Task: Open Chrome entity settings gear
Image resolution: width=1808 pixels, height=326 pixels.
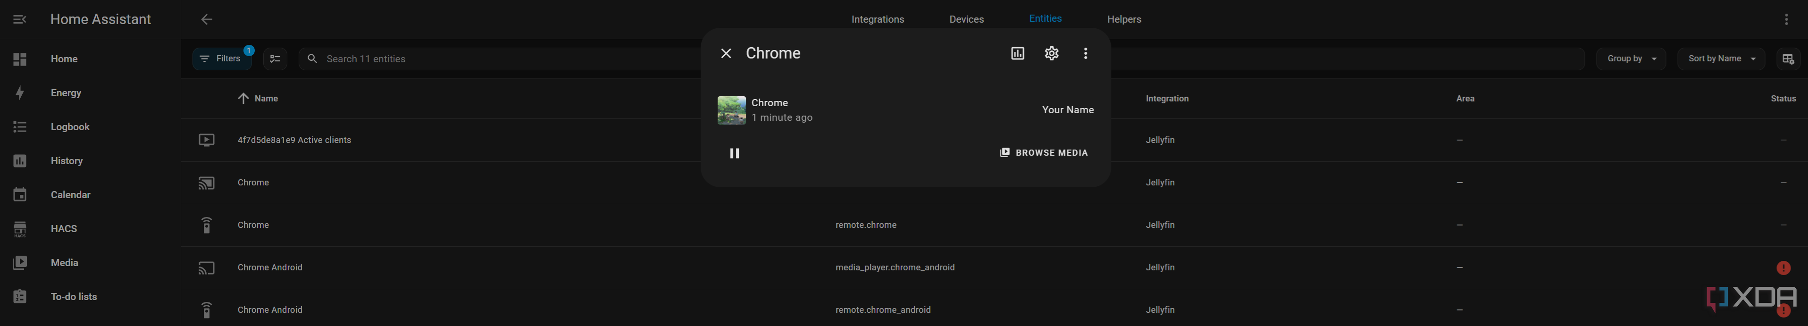Action: pyautogui.click(x=1051, y=53)
